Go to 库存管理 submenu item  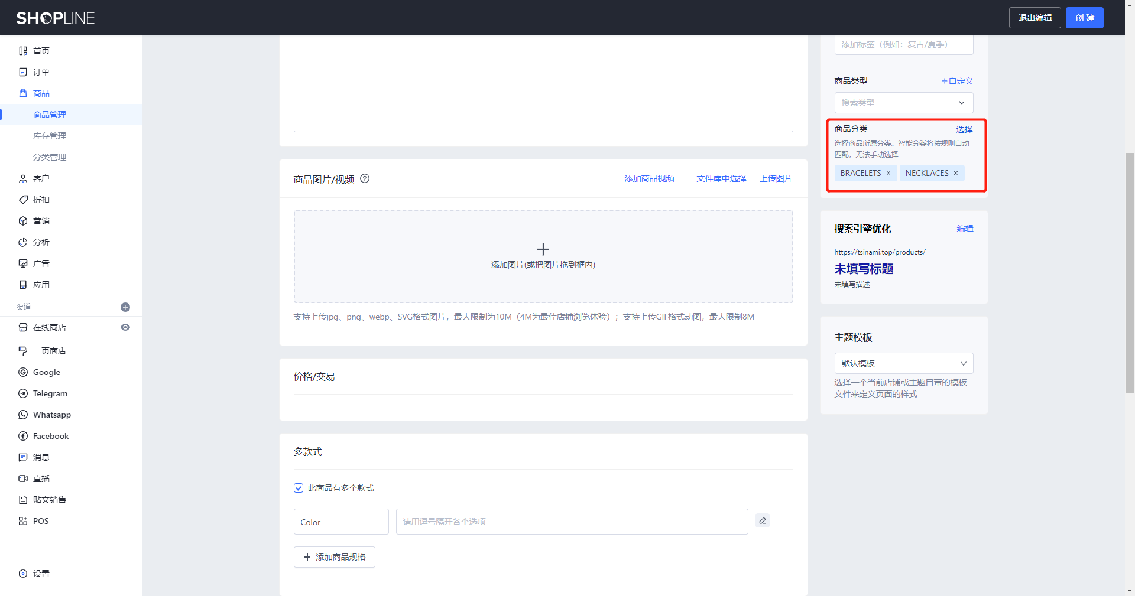[50, 136]
